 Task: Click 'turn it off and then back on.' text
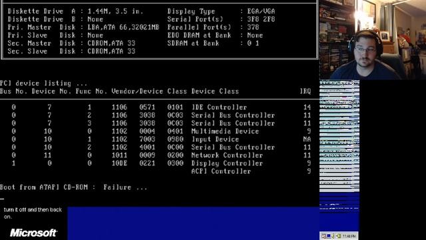tap(33, 213)
